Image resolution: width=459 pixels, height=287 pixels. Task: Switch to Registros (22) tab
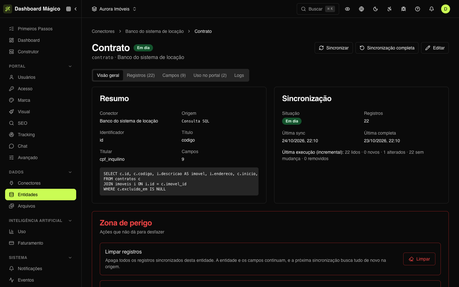coord(141,75)
